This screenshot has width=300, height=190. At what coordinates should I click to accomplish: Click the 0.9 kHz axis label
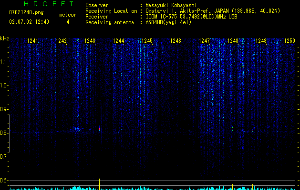[4, 109]
